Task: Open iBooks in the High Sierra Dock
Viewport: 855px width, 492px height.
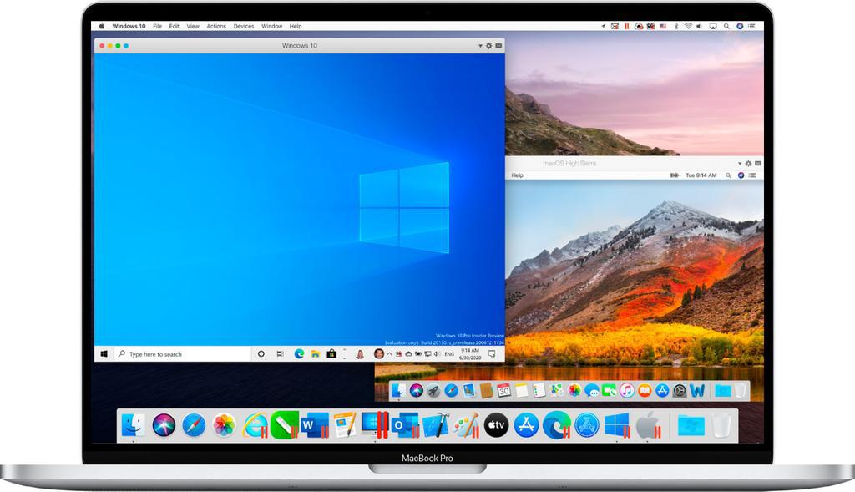Action: (x=645, y=391)
